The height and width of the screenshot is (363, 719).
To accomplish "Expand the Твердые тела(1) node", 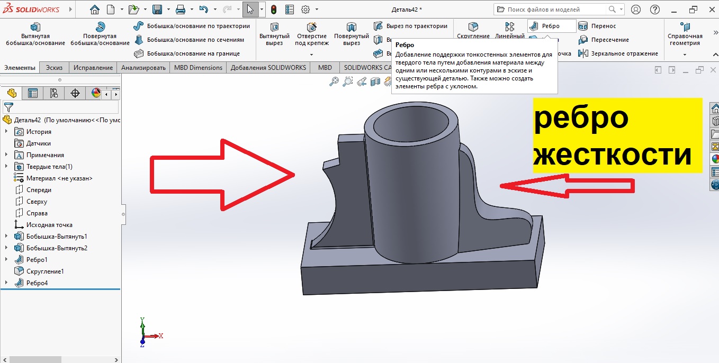I will coord(6,167).
